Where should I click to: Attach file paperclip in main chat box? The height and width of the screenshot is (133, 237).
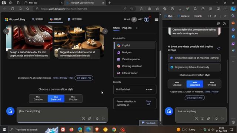89,119
